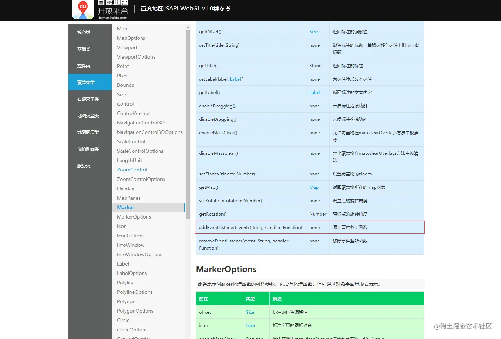Open MarkerOptions in the sidebar list
Viewport: 501px width, 339px height.
point(134,217)
